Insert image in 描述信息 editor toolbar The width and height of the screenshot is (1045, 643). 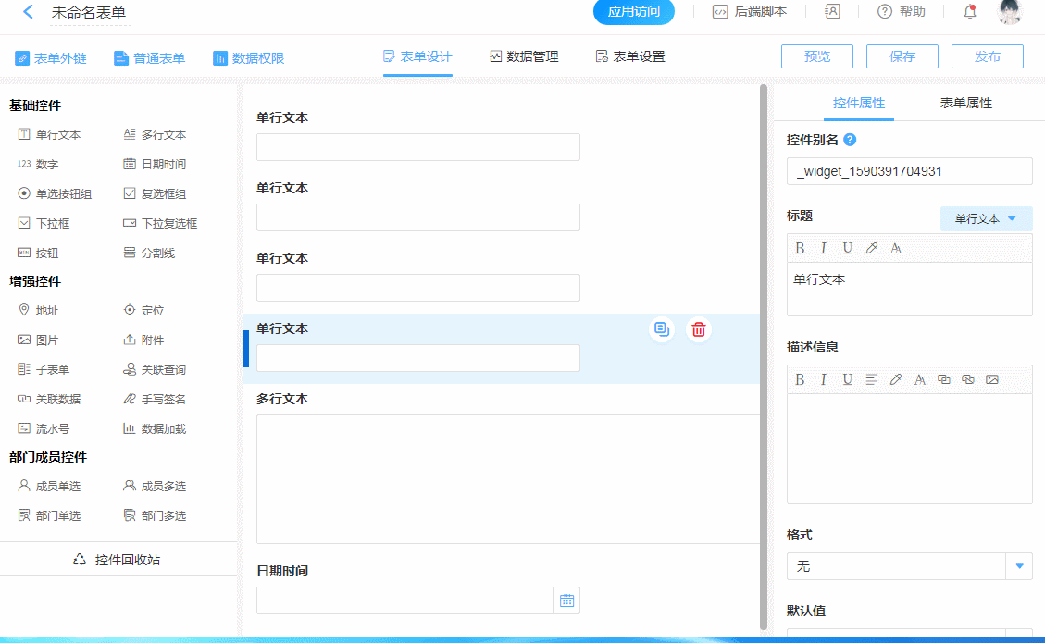pos(992,379)
